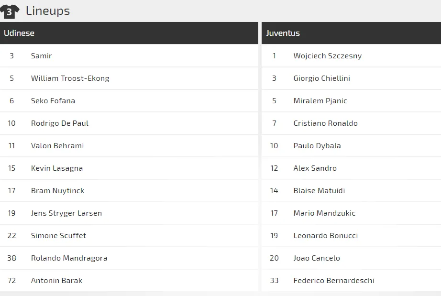Open Miralem Pjanic's player page
Image resolution: width=441 pixels, height=296 pixels.
click(320, 100)
